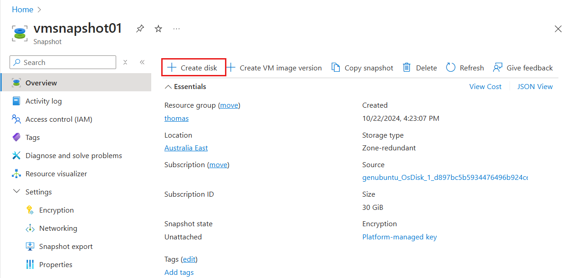Screen dimensions: 568x278
Task: Select Overview in the sidebar
Action: (x=44, y=82)
